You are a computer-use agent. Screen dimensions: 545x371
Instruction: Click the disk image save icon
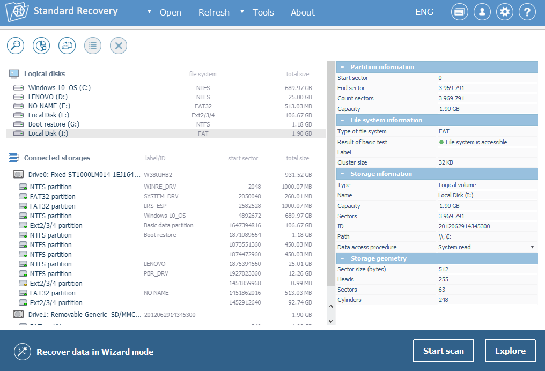[x=67, y=46]
